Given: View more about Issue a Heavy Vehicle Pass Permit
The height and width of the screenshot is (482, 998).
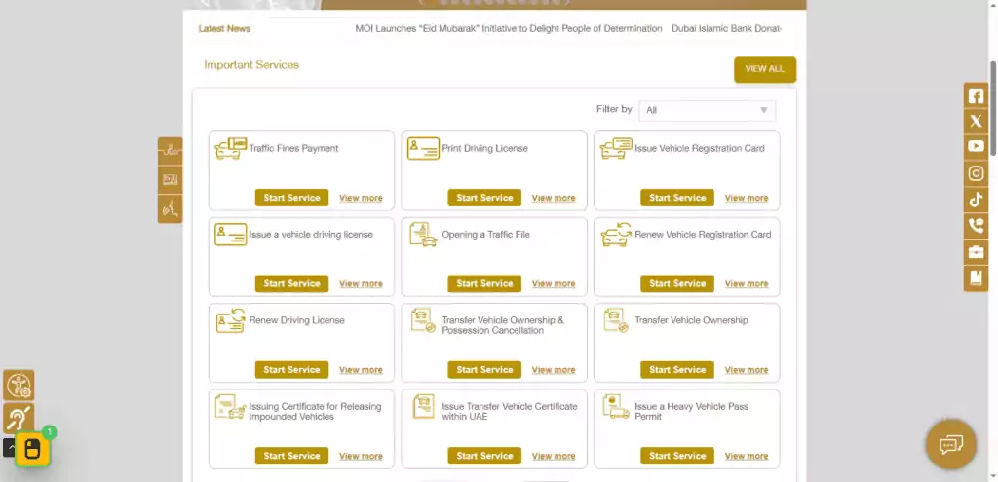Looking at the screenshot, I should pyautogui.click(x=747, y=456).
